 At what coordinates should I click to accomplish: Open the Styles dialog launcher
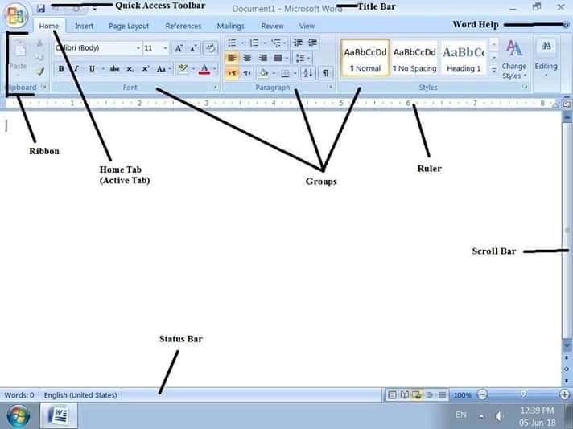tap(525, 87)
